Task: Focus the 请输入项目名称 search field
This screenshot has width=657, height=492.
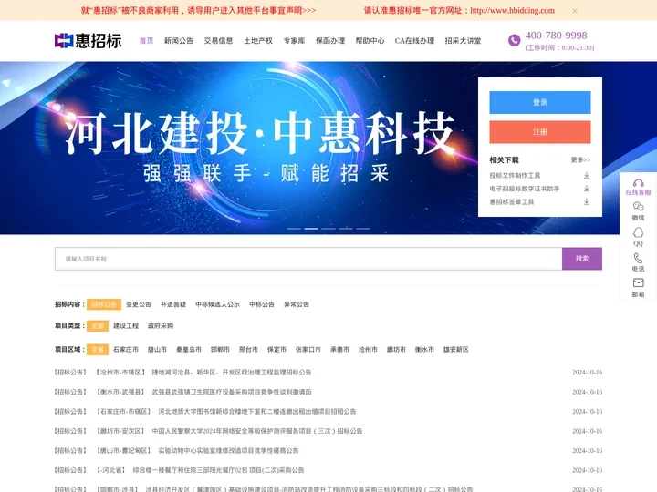Action: tap(308, 259)
